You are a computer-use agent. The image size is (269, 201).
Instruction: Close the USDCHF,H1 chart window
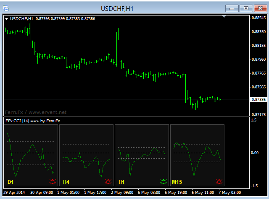tap(260, 8)
